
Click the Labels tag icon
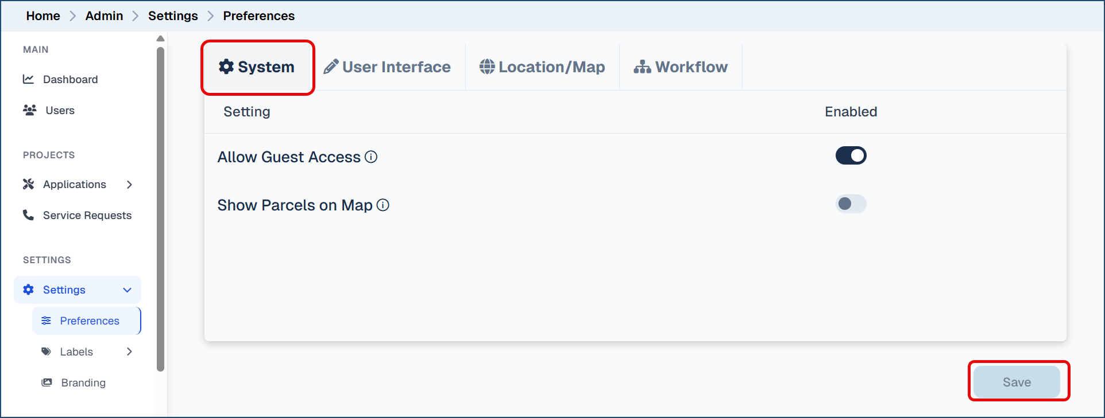(47, 351)
